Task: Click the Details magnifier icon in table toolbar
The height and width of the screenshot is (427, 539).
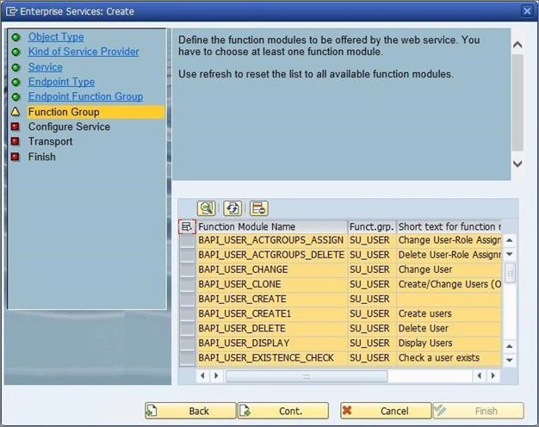Action: pyautogui.click(x=207, y=208)
